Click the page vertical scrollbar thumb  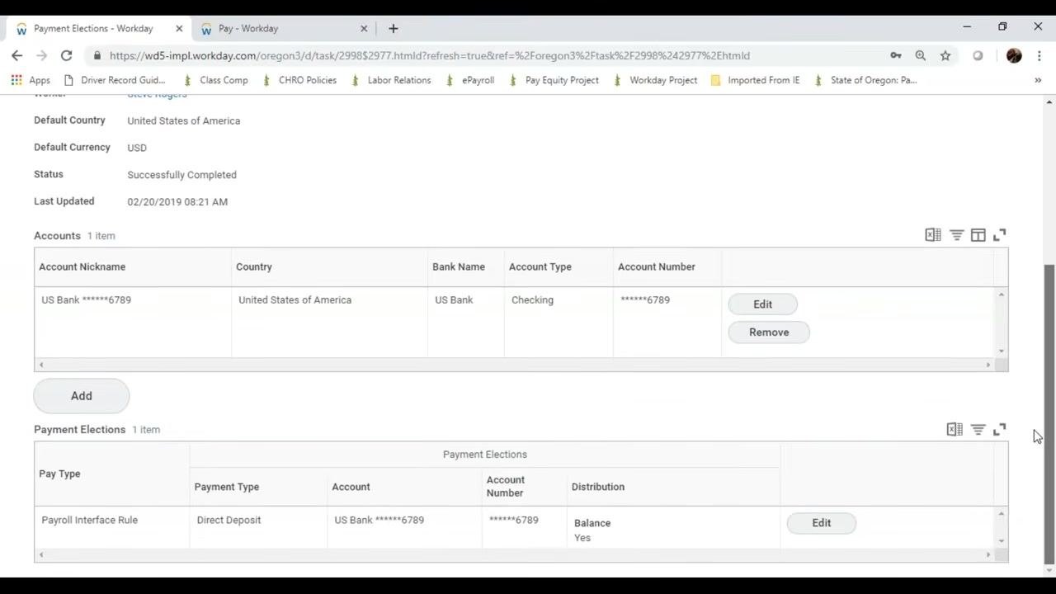[1049, 412]
